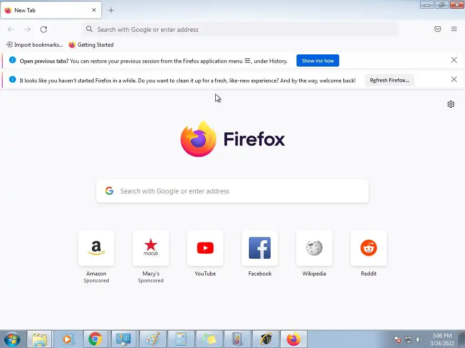
Task: Open the Getting Started bookmark
Action: 91,45
